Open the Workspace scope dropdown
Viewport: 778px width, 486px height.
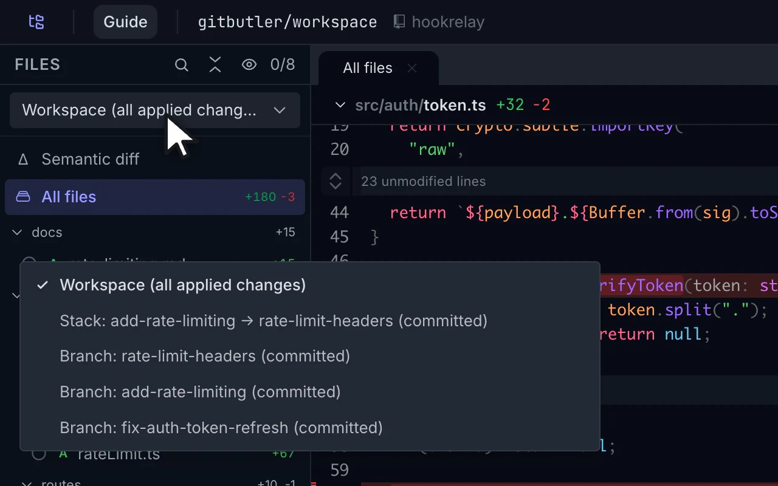155,110
